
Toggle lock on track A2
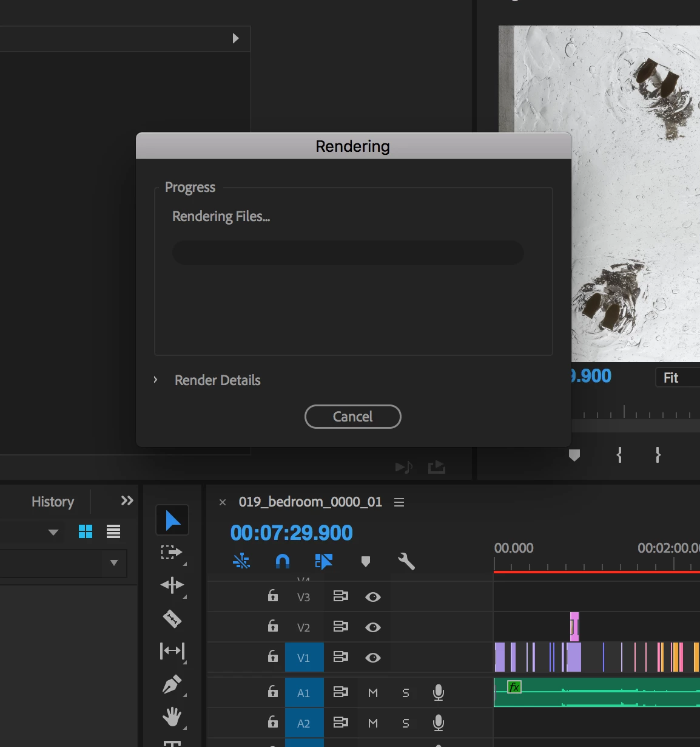click(x=273, y=722)
